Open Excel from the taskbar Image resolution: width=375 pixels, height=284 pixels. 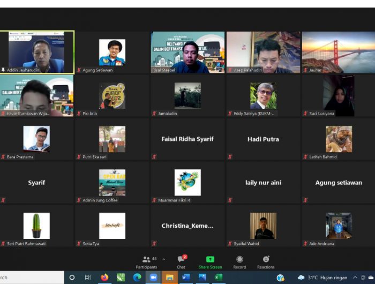pos(218,277)
